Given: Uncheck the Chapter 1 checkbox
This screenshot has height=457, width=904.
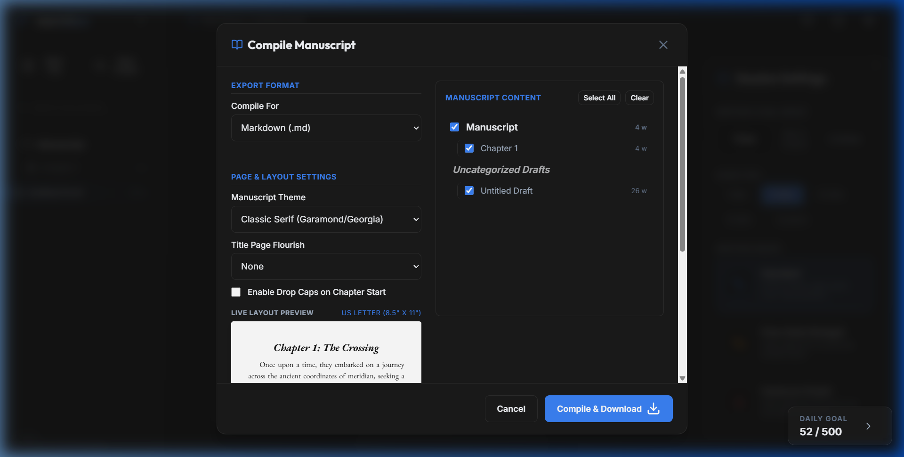Looking at the screenshot, I should coord(469,148).
